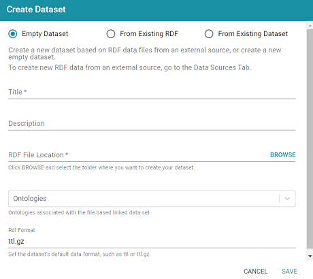Click the scrollbar down arrow
Screen dimensions: 313x279
pyautogui.click(x=310, y=257)
